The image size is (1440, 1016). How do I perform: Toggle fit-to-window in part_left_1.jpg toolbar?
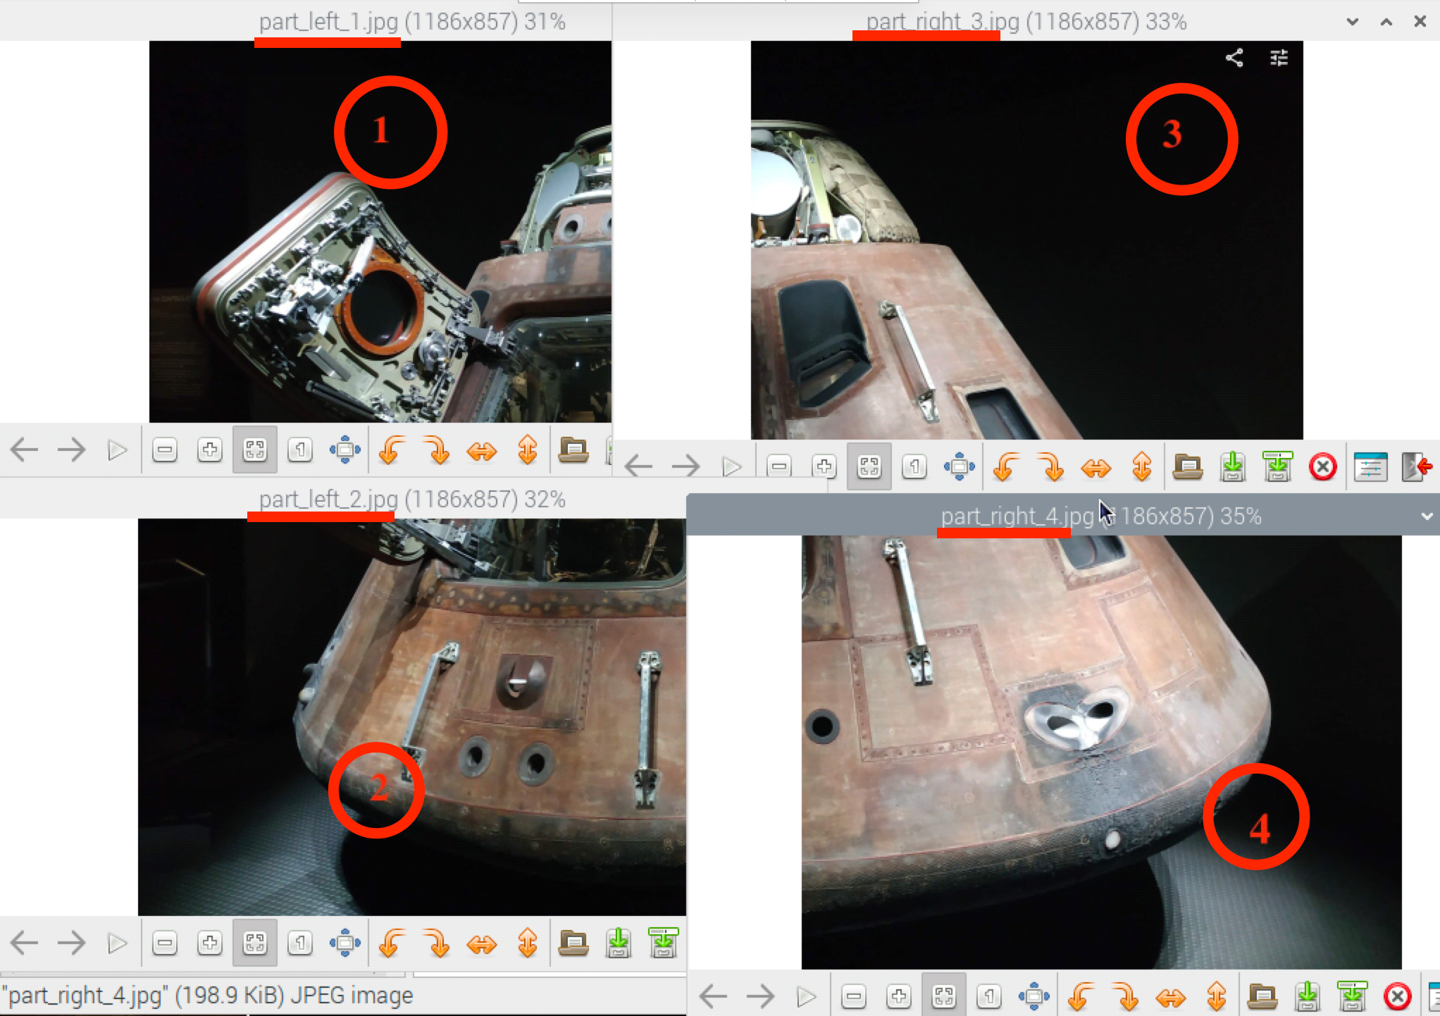(x=255, y=450)
